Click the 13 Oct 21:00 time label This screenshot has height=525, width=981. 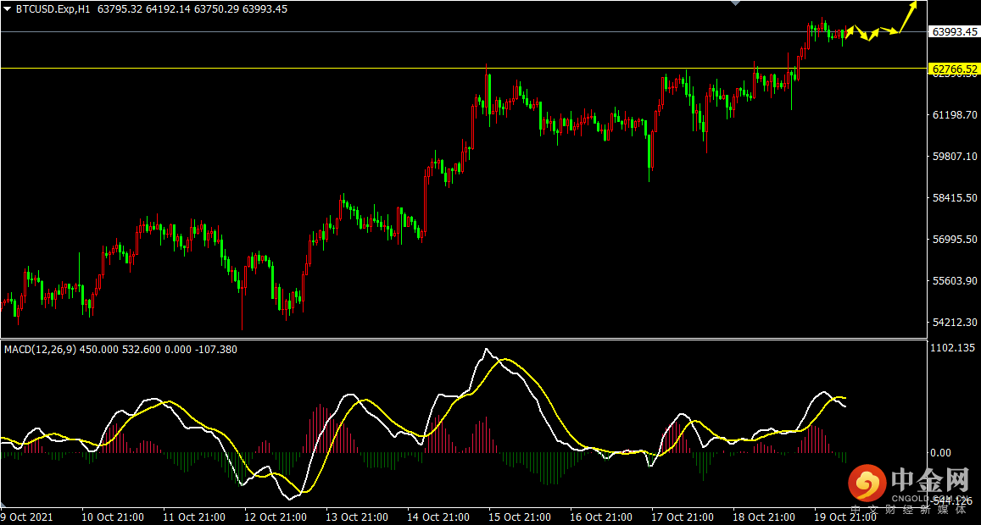click(357, 517)
